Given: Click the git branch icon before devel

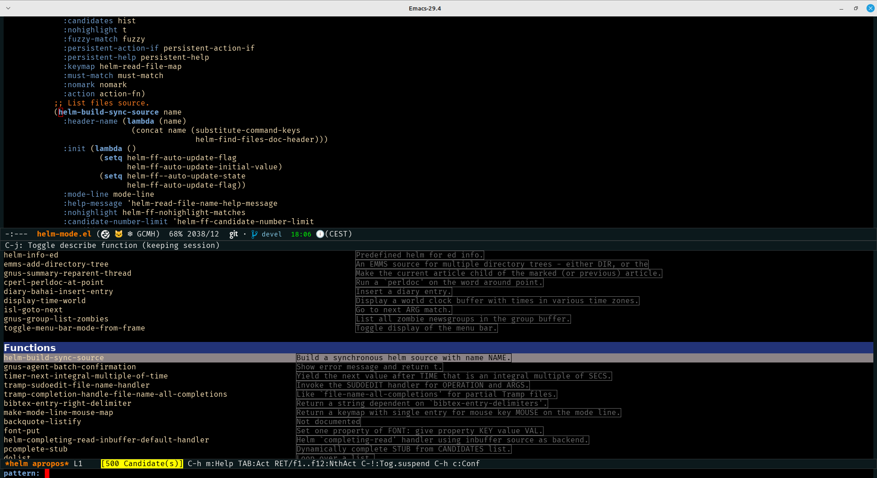Looking at the screenshot, I should [x=254, y=234].
